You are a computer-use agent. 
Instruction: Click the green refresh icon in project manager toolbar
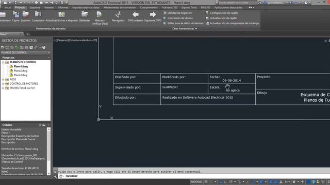pyautogui.click(x=17, y=47)
